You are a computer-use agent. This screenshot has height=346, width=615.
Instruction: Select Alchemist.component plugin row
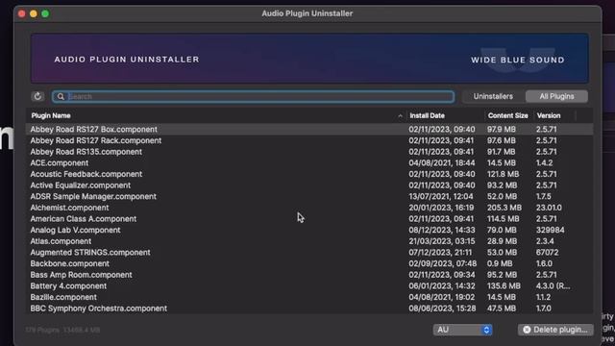pyautogui.click(x=309, y=208)
